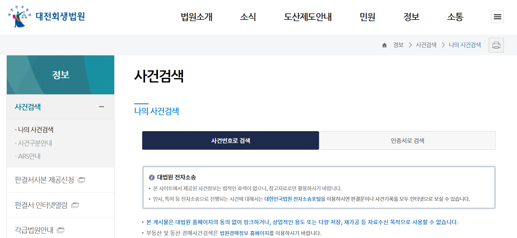
Task: Click the 법원경매정보 홈페이지 link
Action: (244, 233)
